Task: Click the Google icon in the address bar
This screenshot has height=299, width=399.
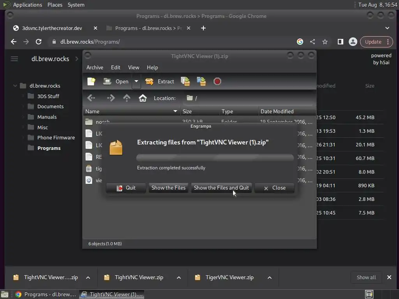Action: coord(300,42)
